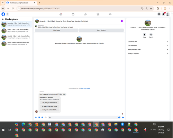This screenshot has width=173, height=138.
Task: Open the Video tab icon in Facebook header
Action: click(73, 14)
